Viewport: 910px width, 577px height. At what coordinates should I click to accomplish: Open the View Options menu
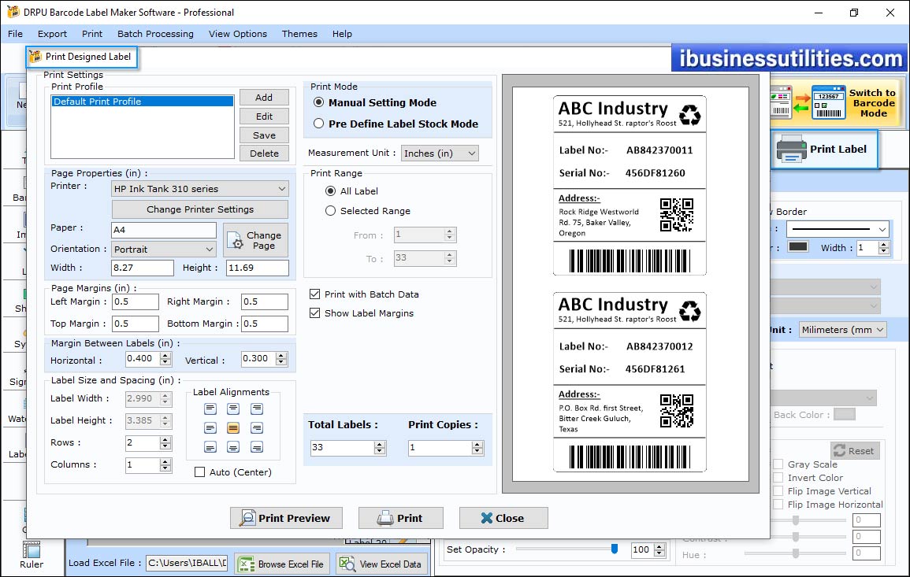coord(238,34)
